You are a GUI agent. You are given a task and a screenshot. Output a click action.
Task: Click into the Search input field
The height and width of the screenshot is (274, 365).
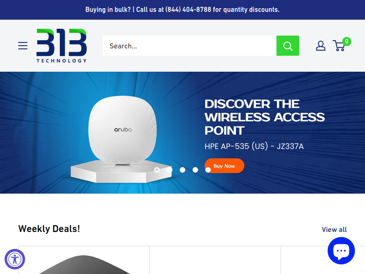[189, 46]
